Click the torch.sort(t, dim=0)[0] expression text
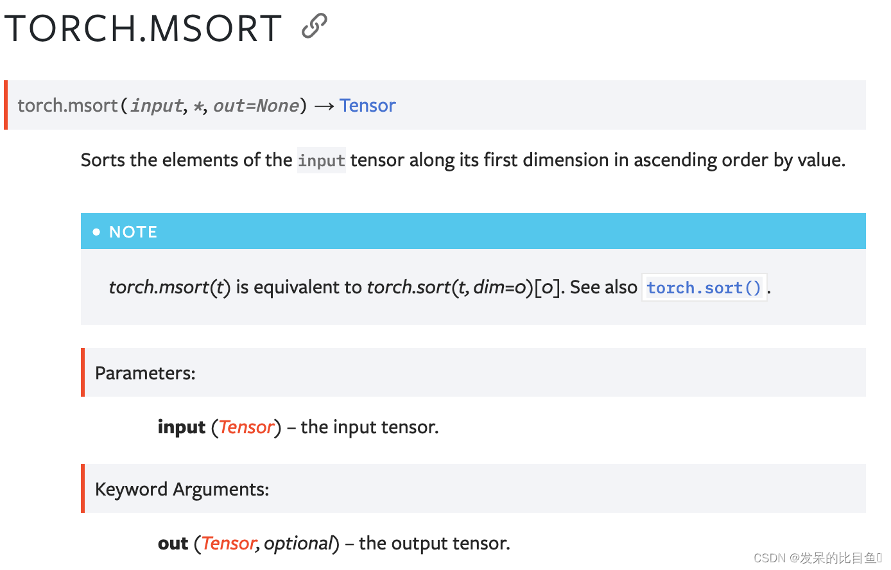Screen dimensions: 891x570 466,287
